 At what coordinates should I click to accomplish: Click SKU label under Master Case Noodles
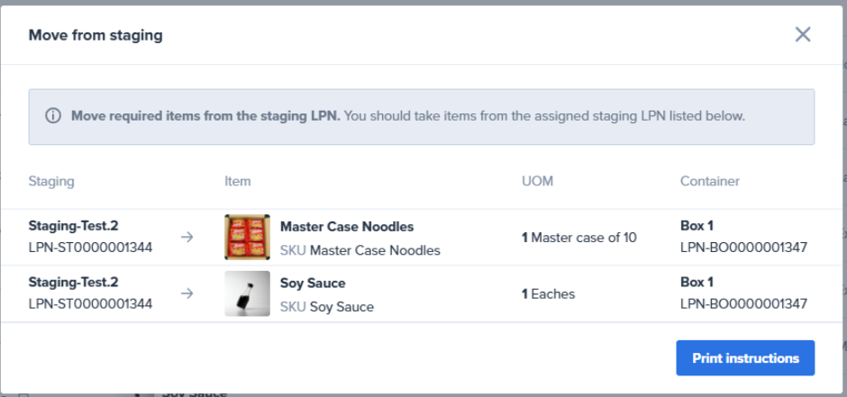293,250
